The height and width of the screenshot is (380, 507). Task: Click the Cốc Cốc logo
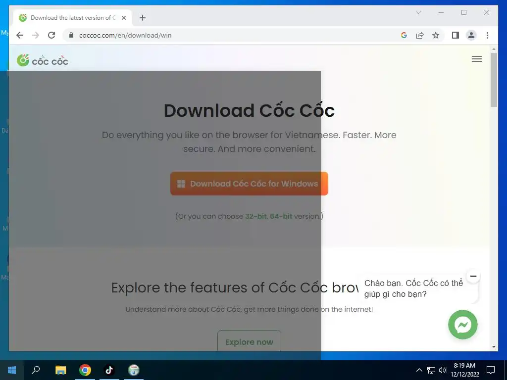click(43, 60)
